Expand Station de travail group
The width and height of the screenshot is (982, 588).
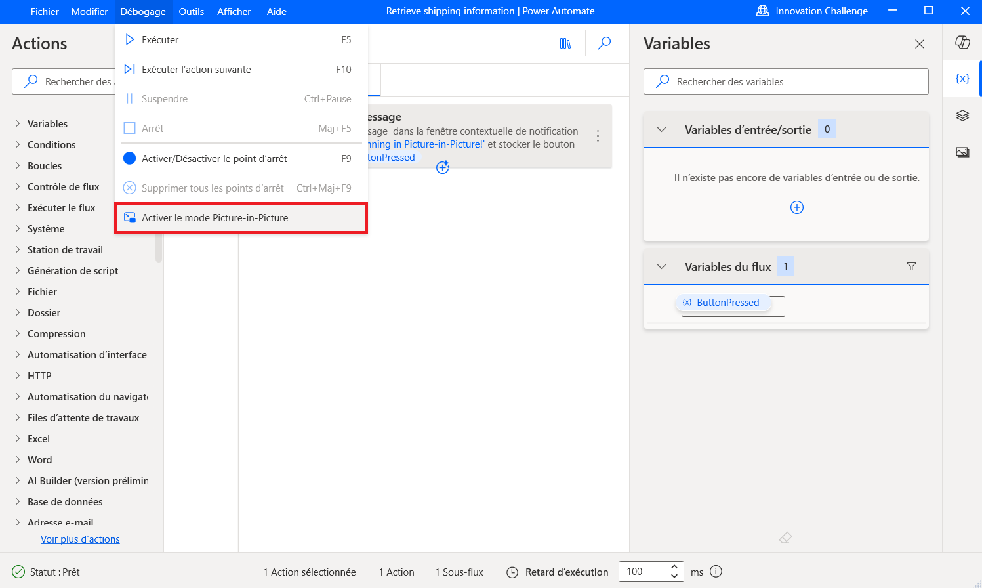(18, 249)
